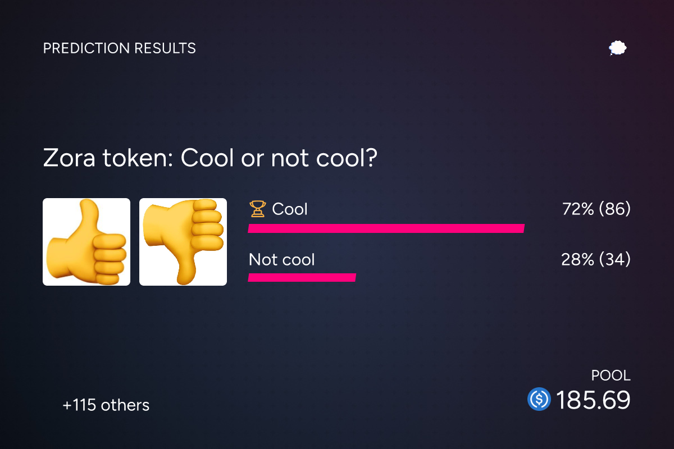Click the (34) vote count
The height and width of the screenshot is (449, 674).
[615, 260]
